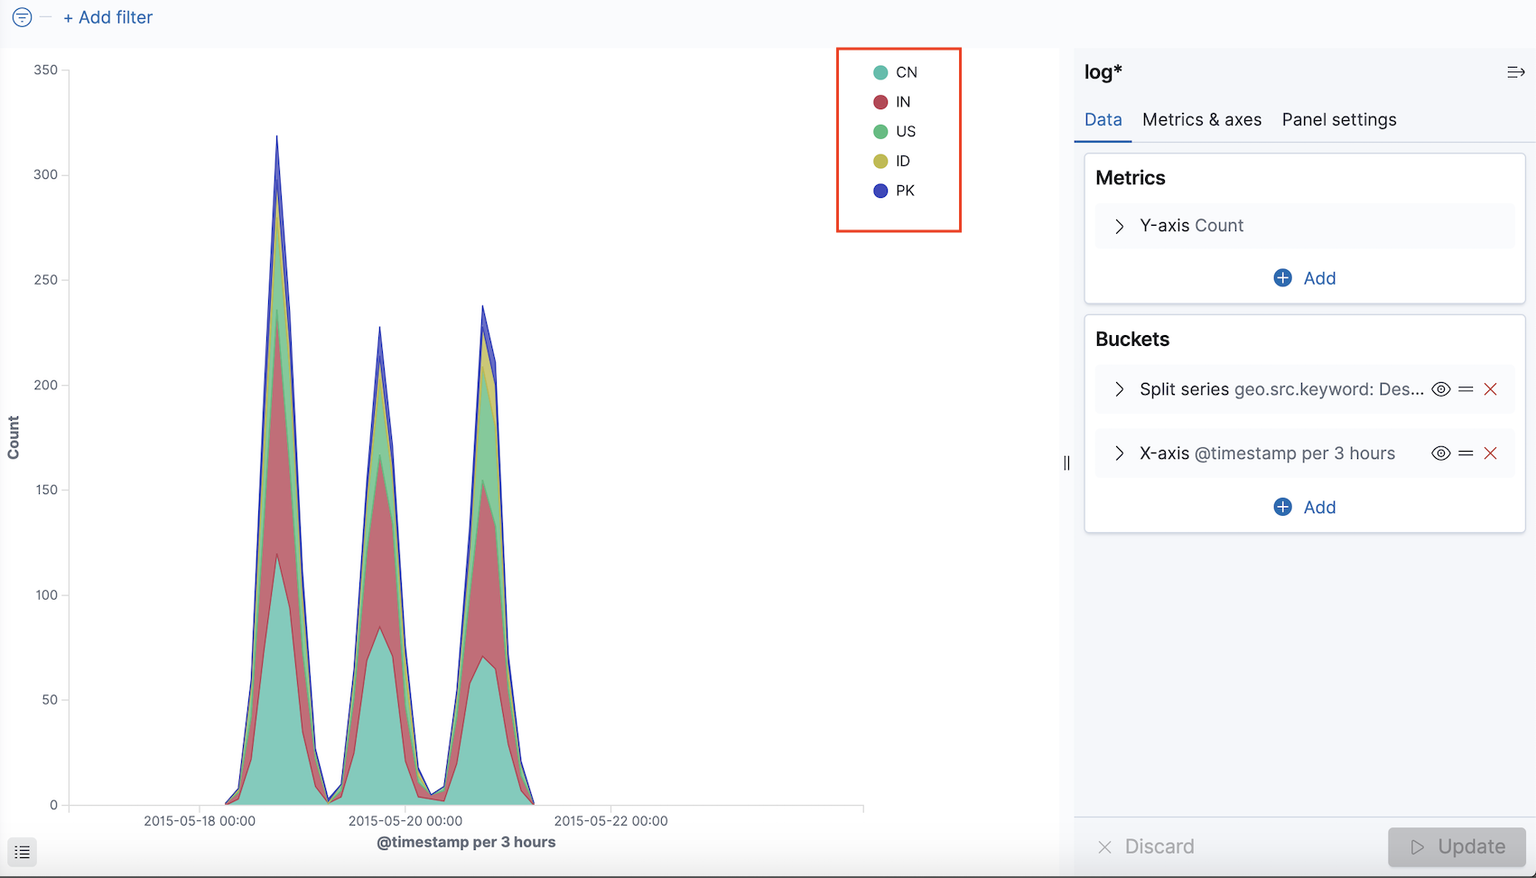This screenshot has height=878, width=1536.
Task: Expand the X-axis timestamp bucket
Action: click(1119, 453)
